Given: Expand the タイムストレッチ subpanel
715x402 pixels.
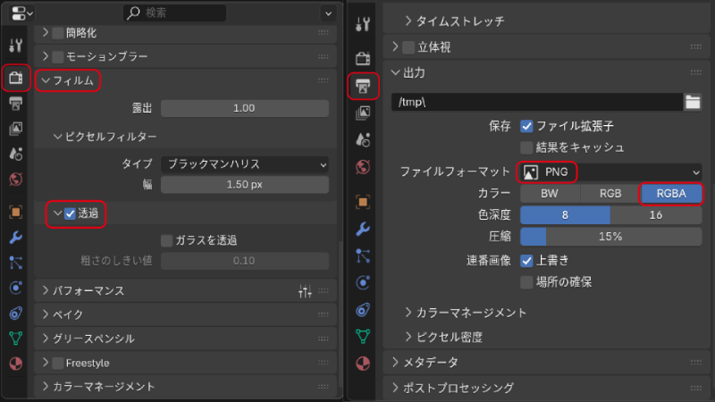Looking at the screenshot, I should [408, 21].
